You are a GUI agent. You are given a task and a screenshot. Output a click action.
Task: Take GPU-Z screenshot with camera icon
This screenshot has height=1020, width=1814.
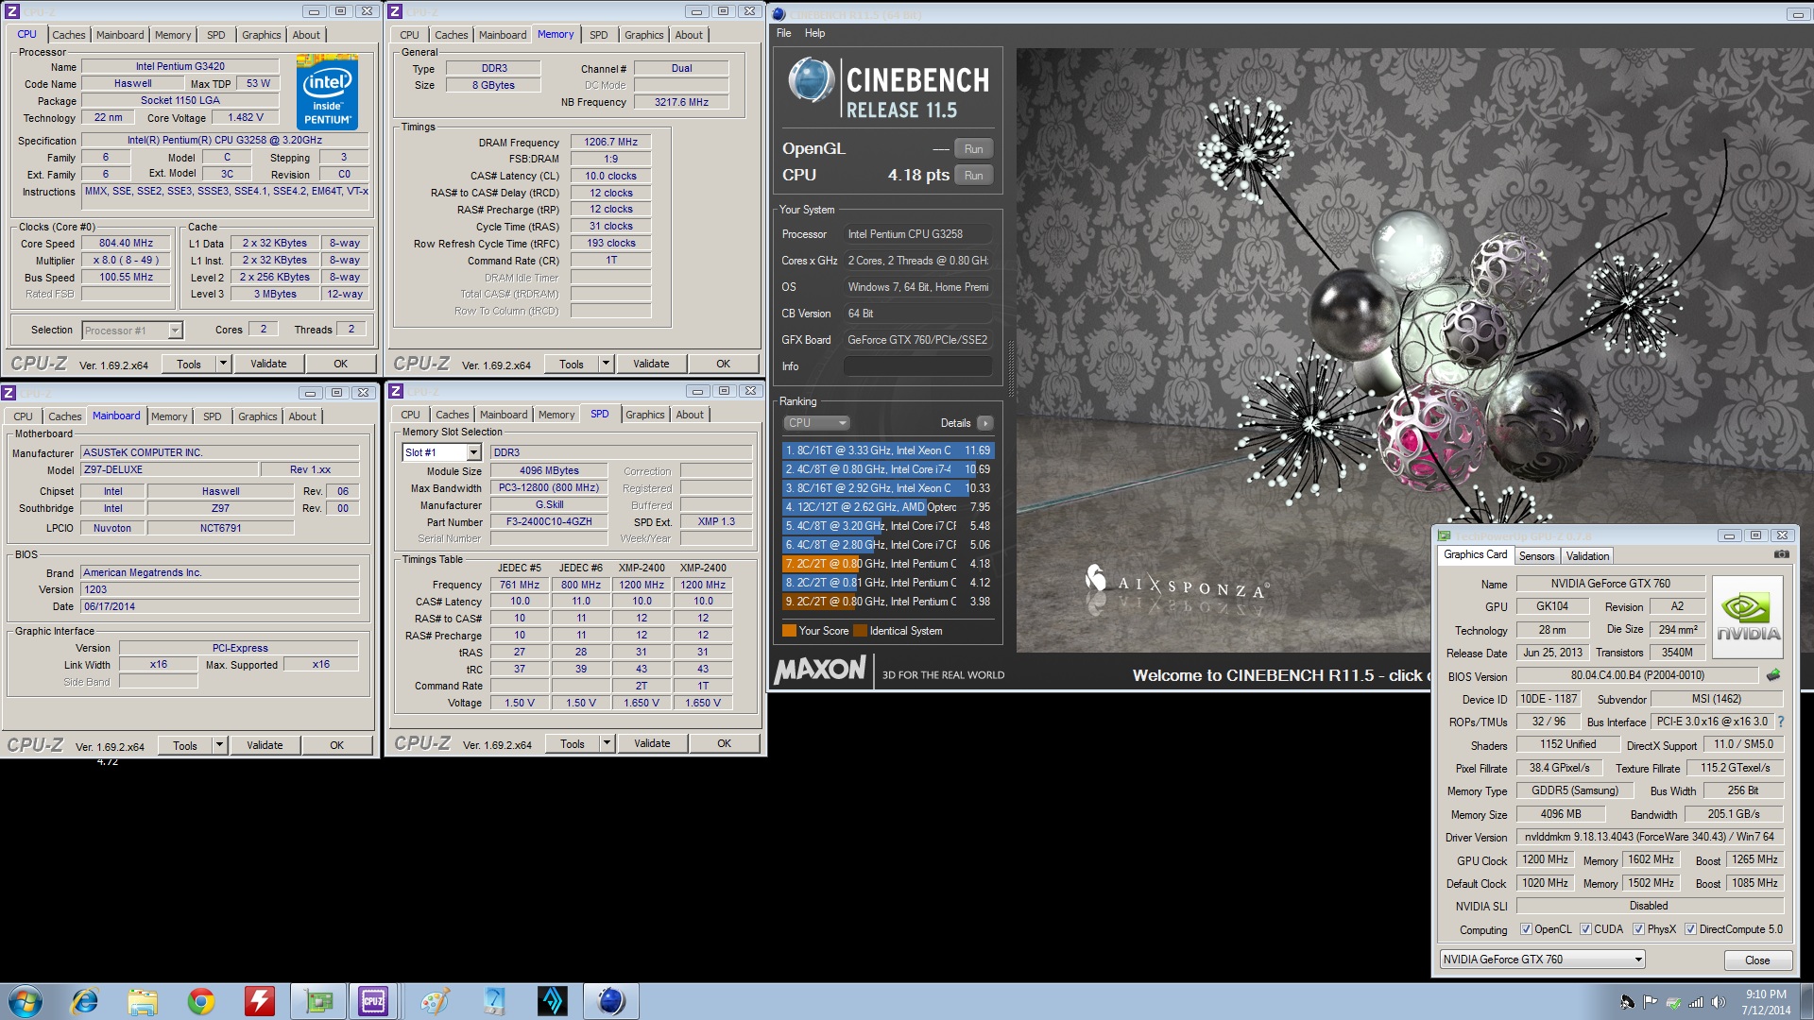[1781, 555]
